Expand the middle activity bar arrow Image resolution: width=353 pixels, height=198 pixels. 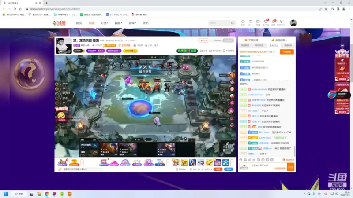pyautogui.click(x=168, y=162)
